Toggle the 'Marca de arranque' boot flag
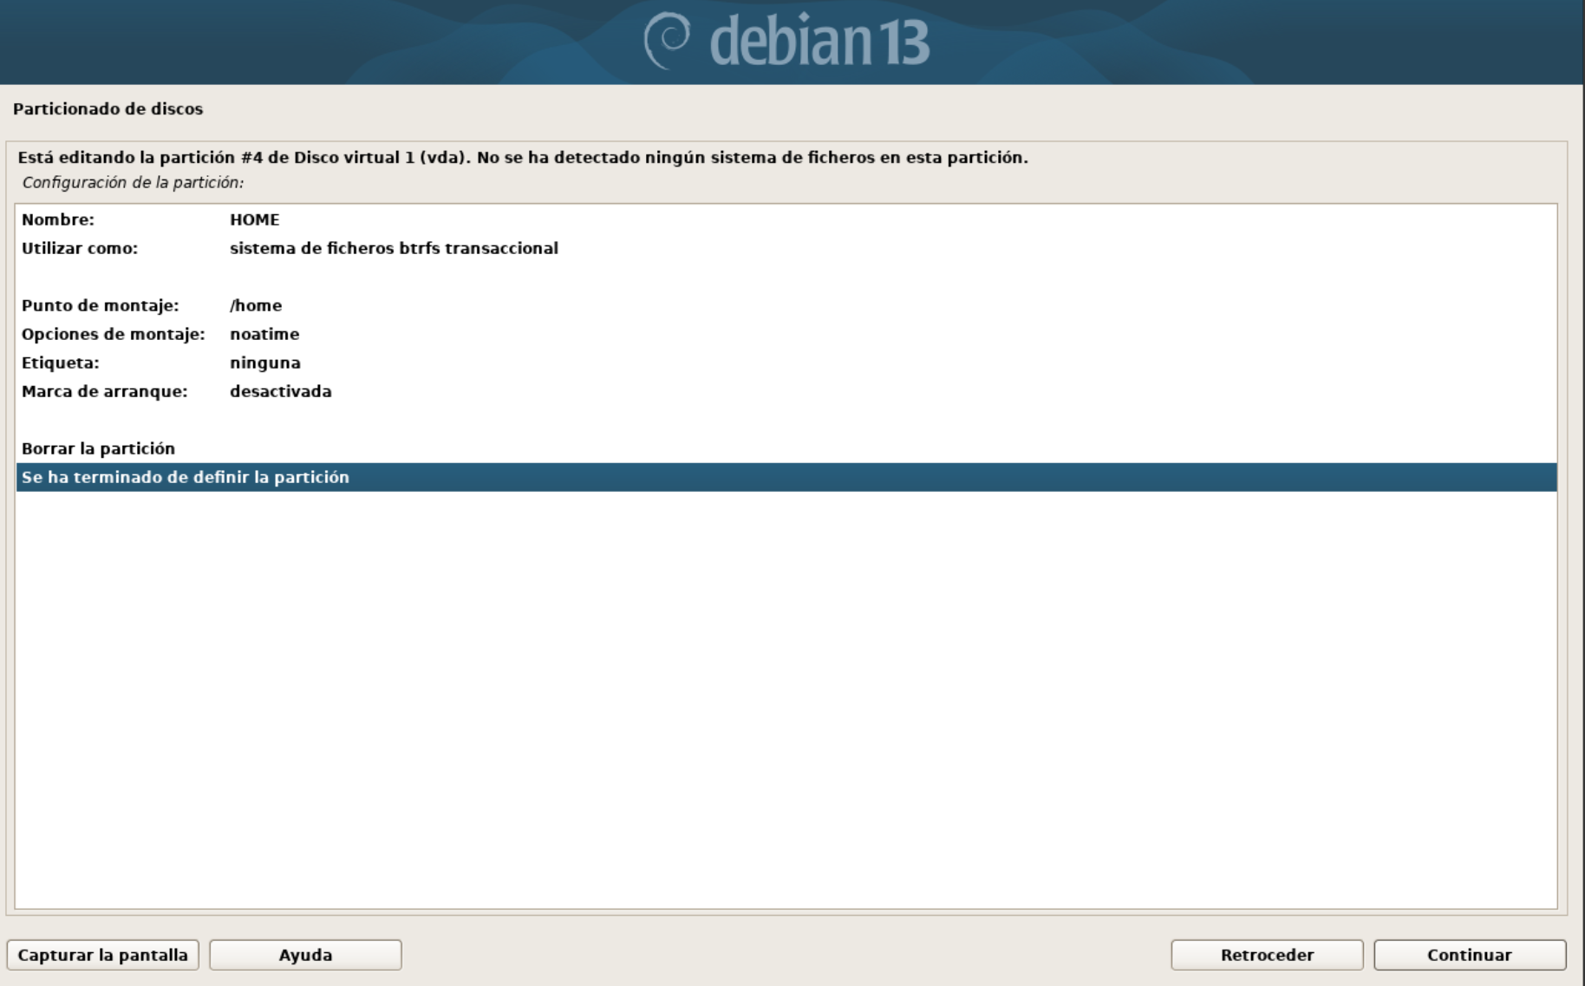This screenshot has width=1585, height=986. coord(104,391)
